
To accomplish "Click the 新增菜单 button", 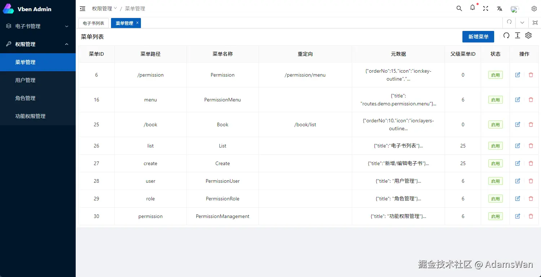I will (478, 37).
